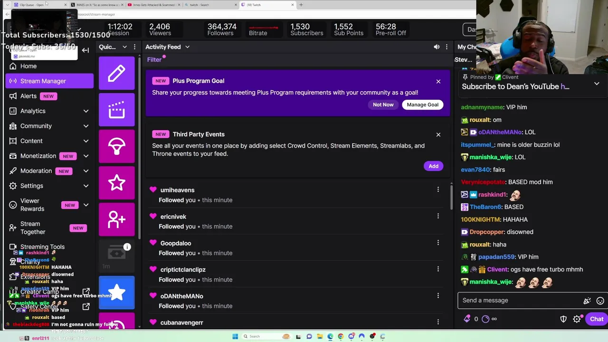This screenshot has width=608, height=342.
Task: Expand the Moderation sidebar section
Action: point(86,171)
